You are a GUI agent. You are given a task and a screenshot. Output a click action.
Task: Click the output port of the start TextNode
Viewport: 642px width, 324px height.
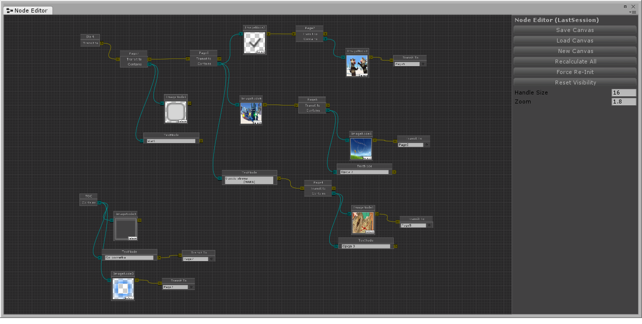(x=201, y=141)
